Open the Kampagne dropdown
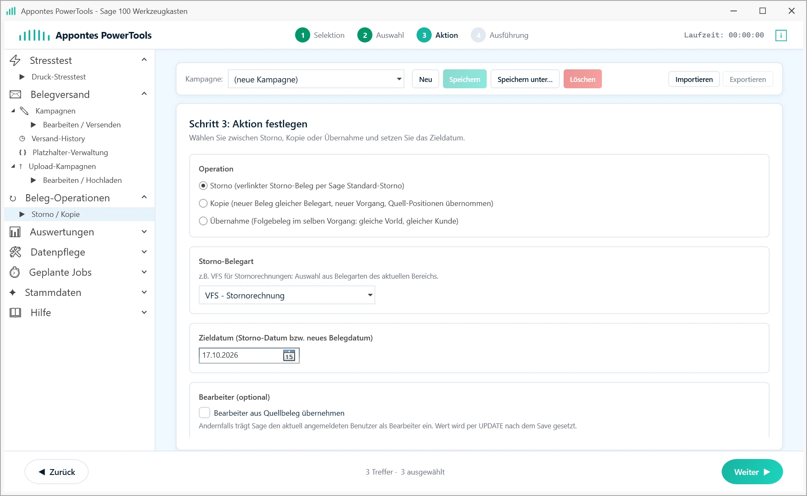Screen dimensions: 807x496 coord(316,79)
